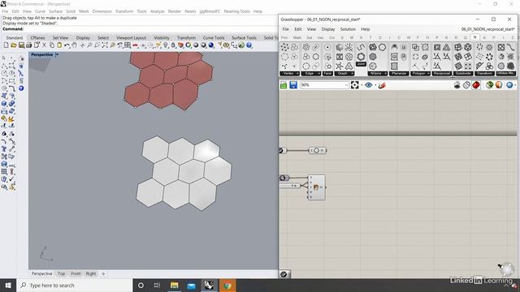Viewport: 520px width, 292px height.
Task: Click the first icon in the Planarize group
Action: pos(394,47)
